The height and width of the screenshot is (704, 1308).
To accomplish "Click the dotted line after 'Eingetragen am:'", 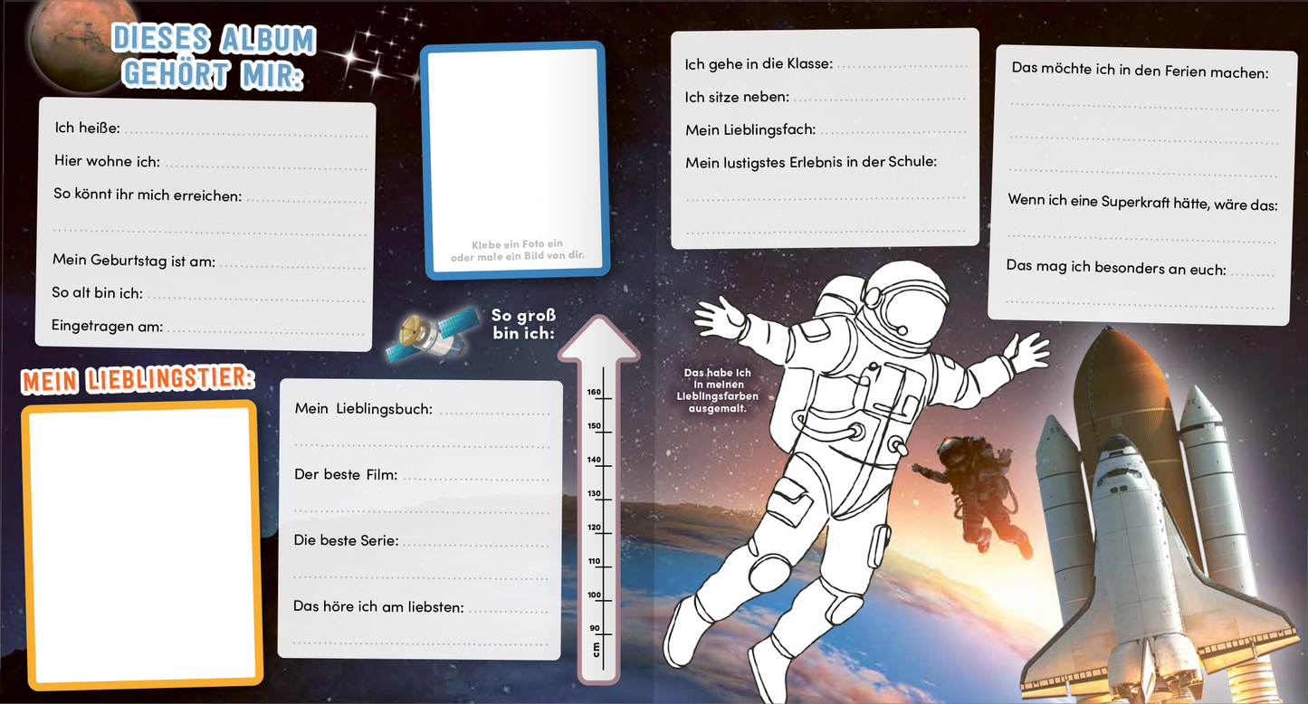I will click(x=267, y=332).
